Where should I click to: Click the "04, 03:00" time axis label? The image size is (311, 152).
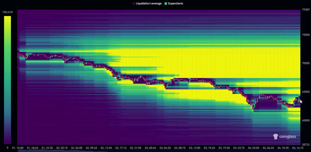point(253,148)
